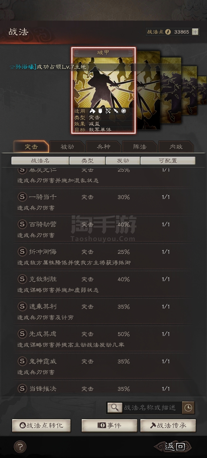Open the 阵法 tab
The height and width of the screenshot is (458, 207).
[x=140, y=147]
